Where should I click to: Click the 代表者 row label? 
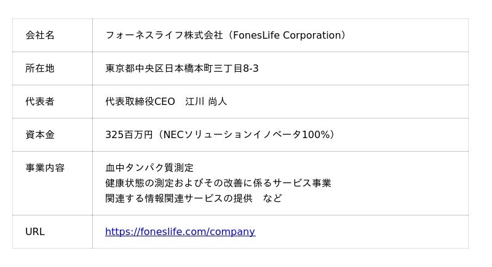coord(40,102)
